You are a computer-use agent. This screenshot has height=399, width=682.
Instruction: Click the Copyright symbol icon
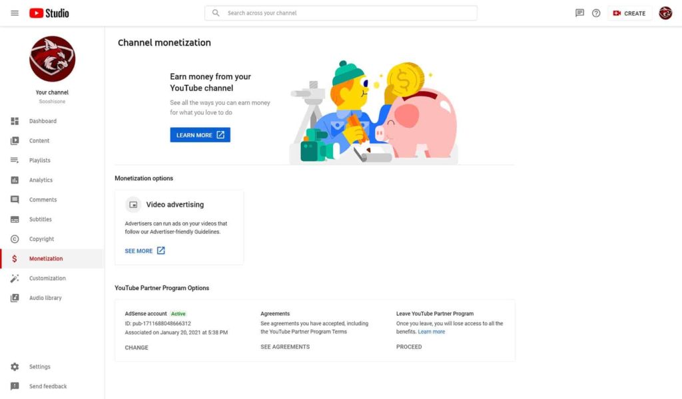[x=15, y=239]
